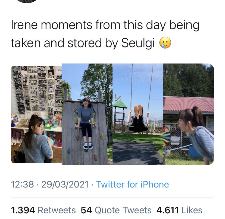Screen dimensions: 225x219
Task: View the 54 Quote Tweets
Action: [x=116, y=210]
